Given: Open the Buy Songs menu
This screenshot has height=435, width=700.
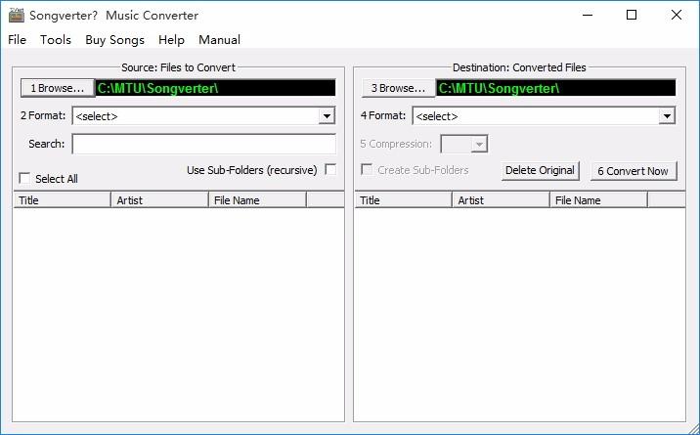Looking at the screenshot, I should click(114, 40).
